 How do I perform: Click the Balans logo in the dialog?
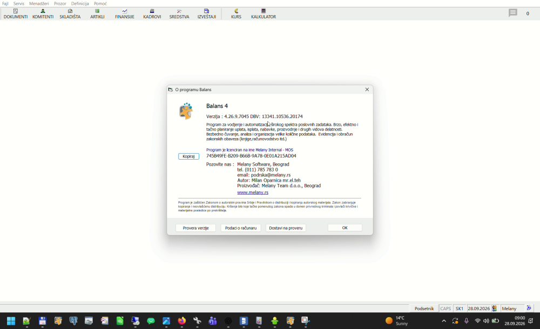pos(186,111)
